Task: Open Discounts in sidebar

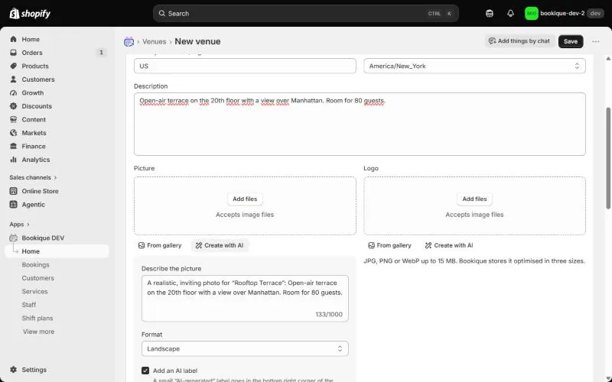Action: tap(57, 106)
